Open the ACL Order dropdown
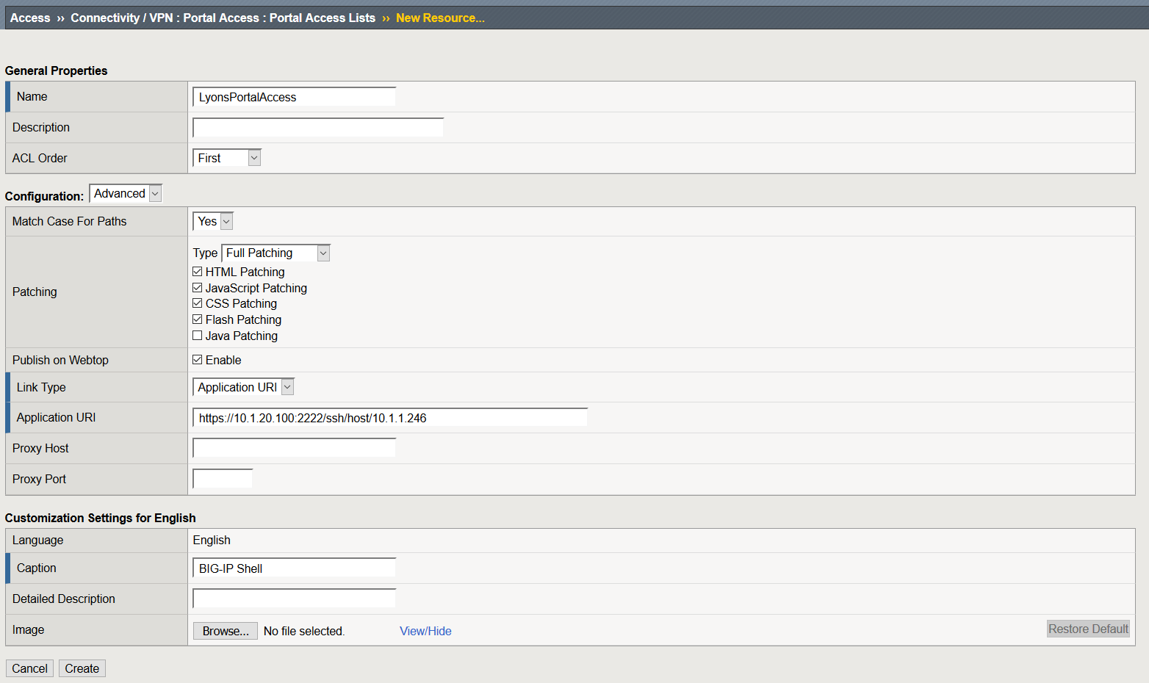This screenshot has height=683, width=1149. (x=227, y=158)
